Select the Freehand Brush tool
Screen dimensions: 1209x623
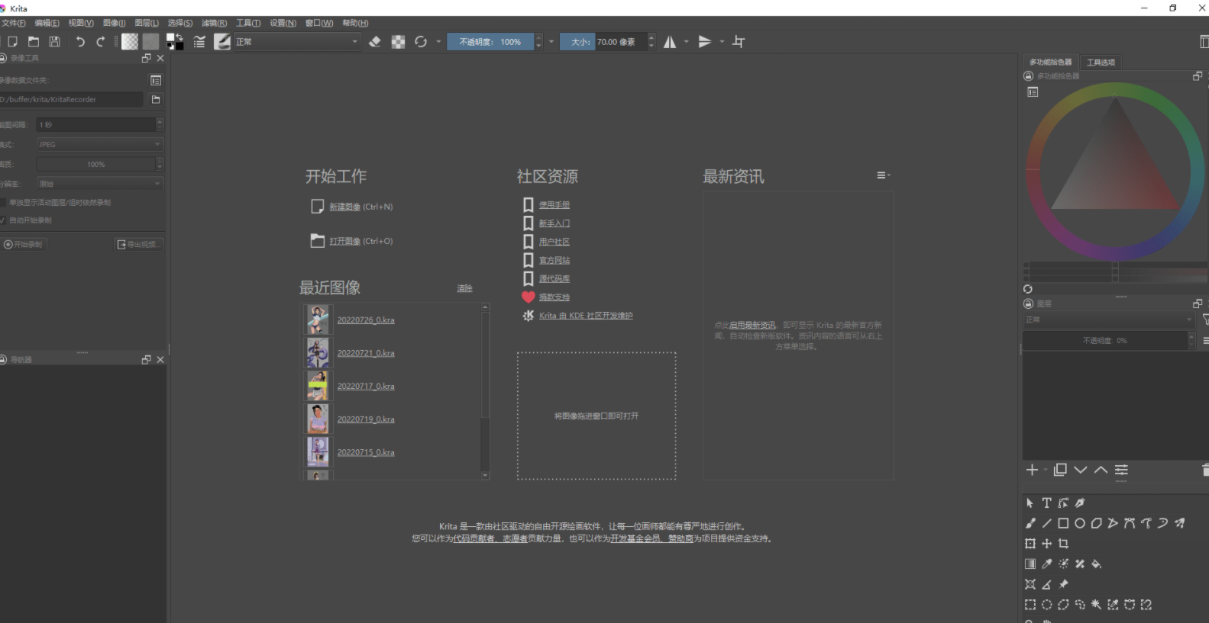(1030, 523)
